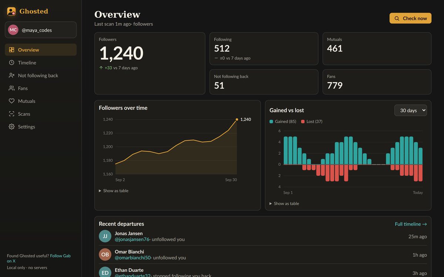Screen dimensions: 444x277
Task: Open the Fans 779 stat card
Action: tap(377, 82)
